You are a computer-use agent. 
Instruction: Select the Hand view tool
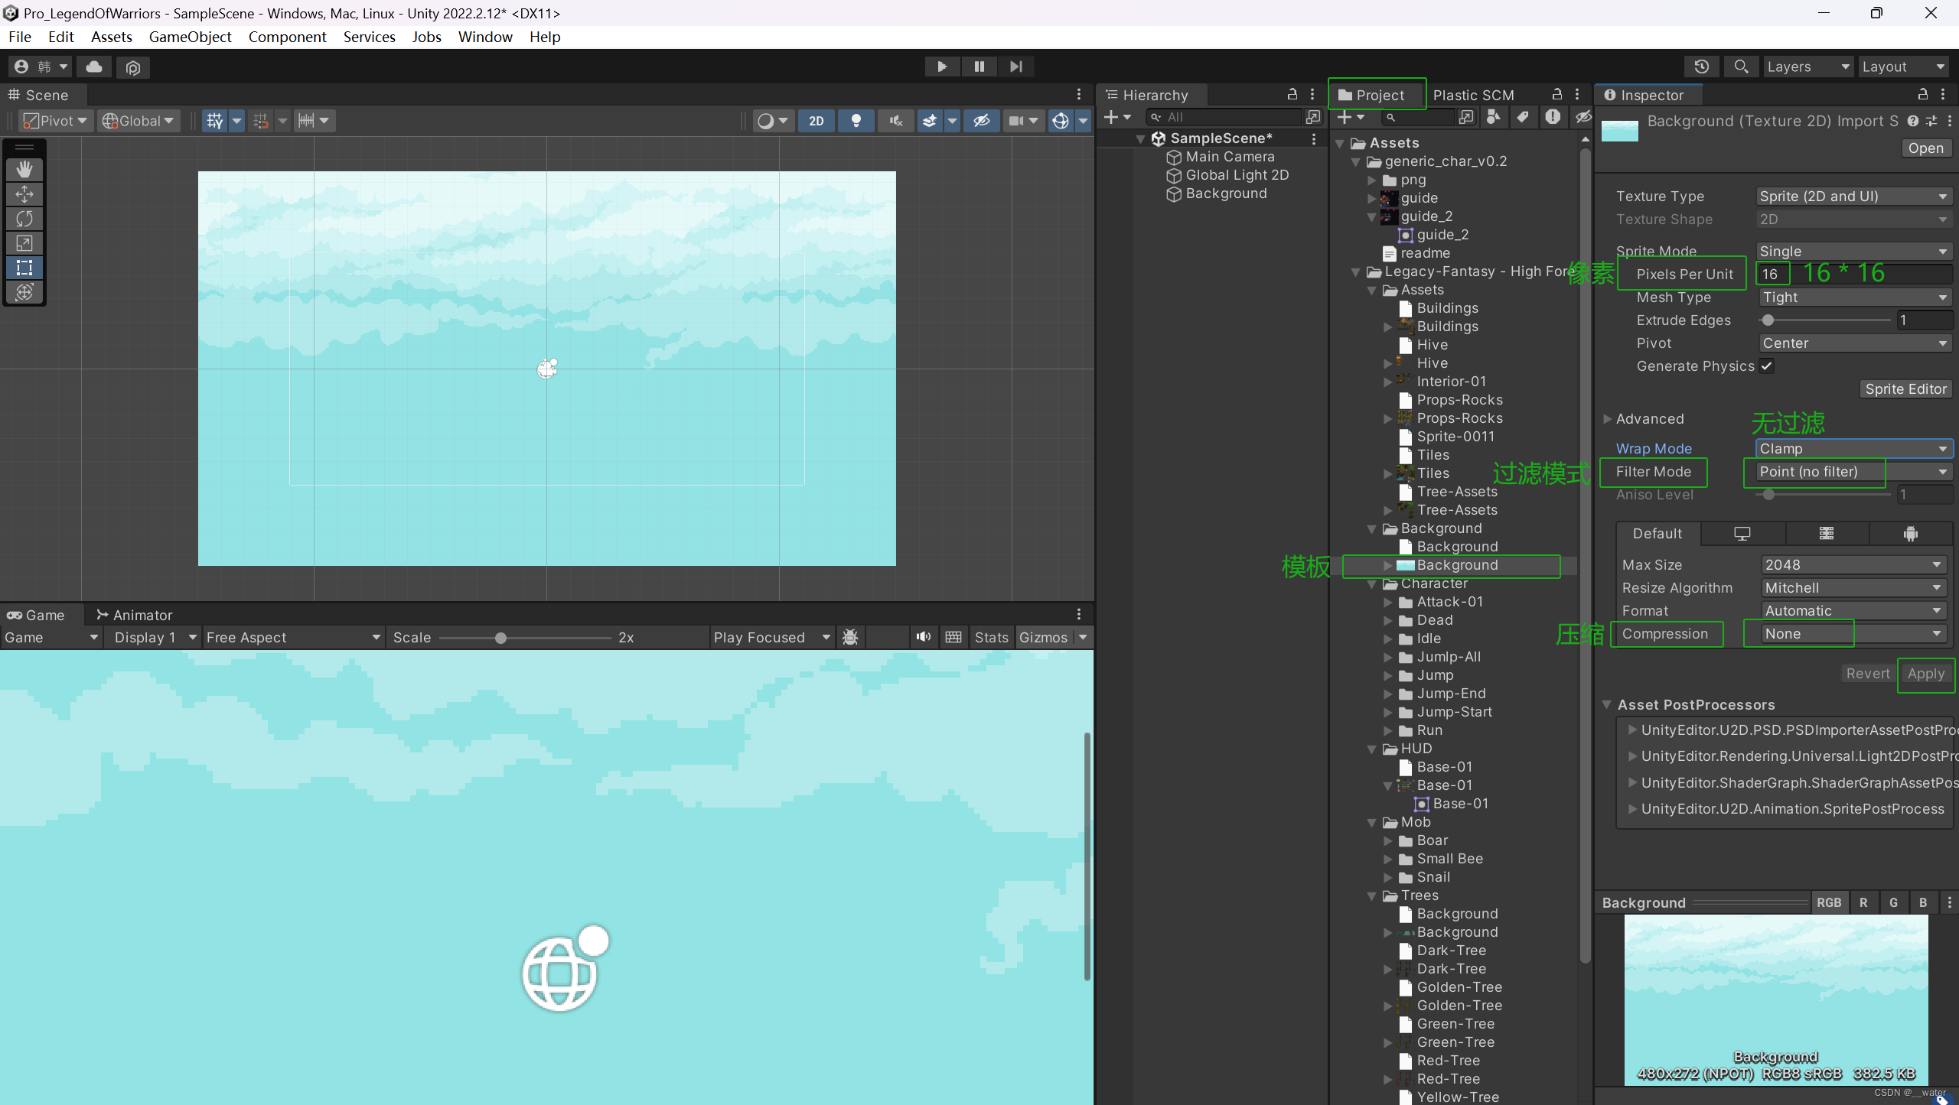[24, 169]
